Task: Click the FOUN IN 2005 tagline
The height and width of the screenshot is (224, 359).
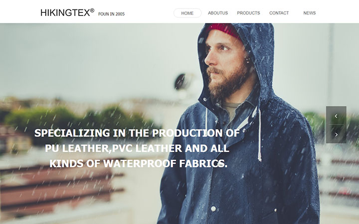Action: pos(111,14)
